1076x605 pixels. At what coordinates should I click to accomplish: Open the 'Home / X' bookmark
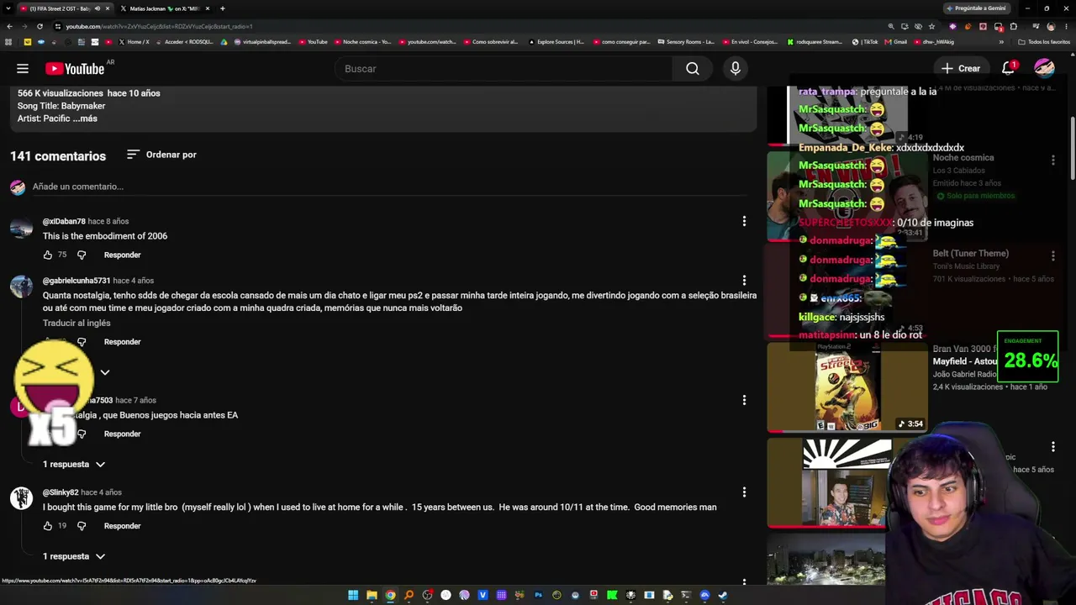[134, 41]
